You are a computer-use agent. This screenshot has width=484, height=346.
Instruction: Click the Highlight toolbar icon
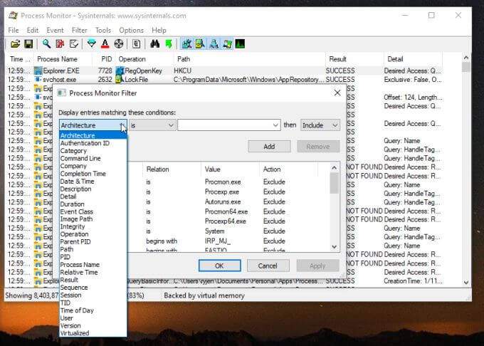point(105,44)
